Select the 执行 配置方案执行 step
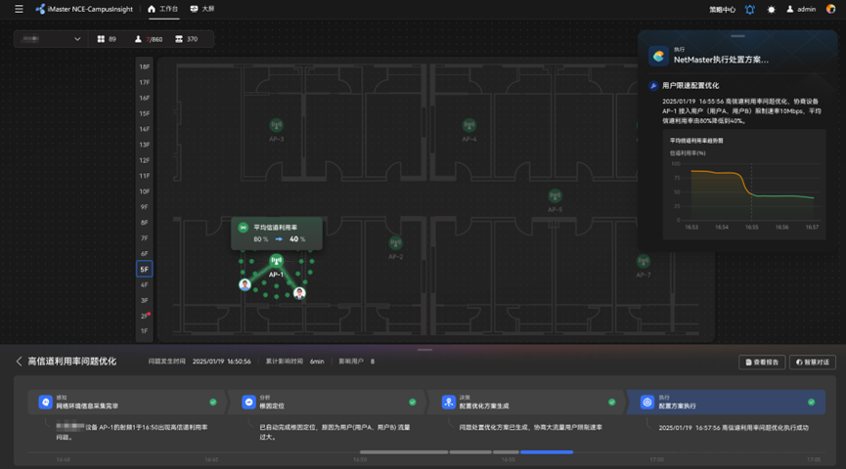 (x=726, y=403)
